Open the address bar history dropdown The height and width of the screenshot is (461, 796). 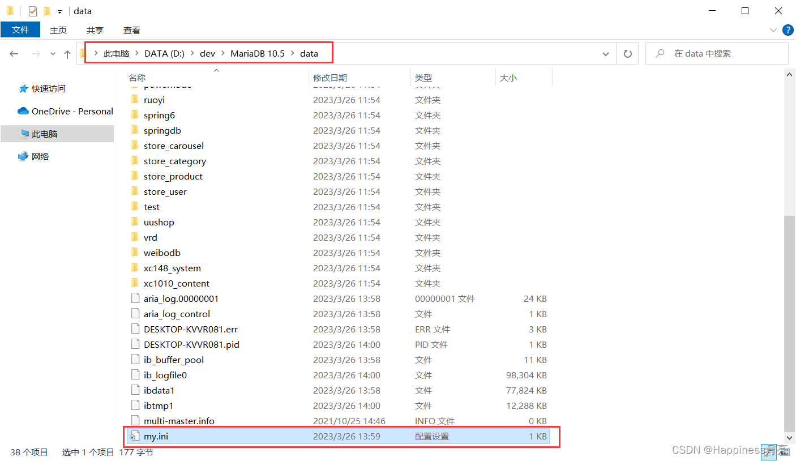tap(605, 53)
